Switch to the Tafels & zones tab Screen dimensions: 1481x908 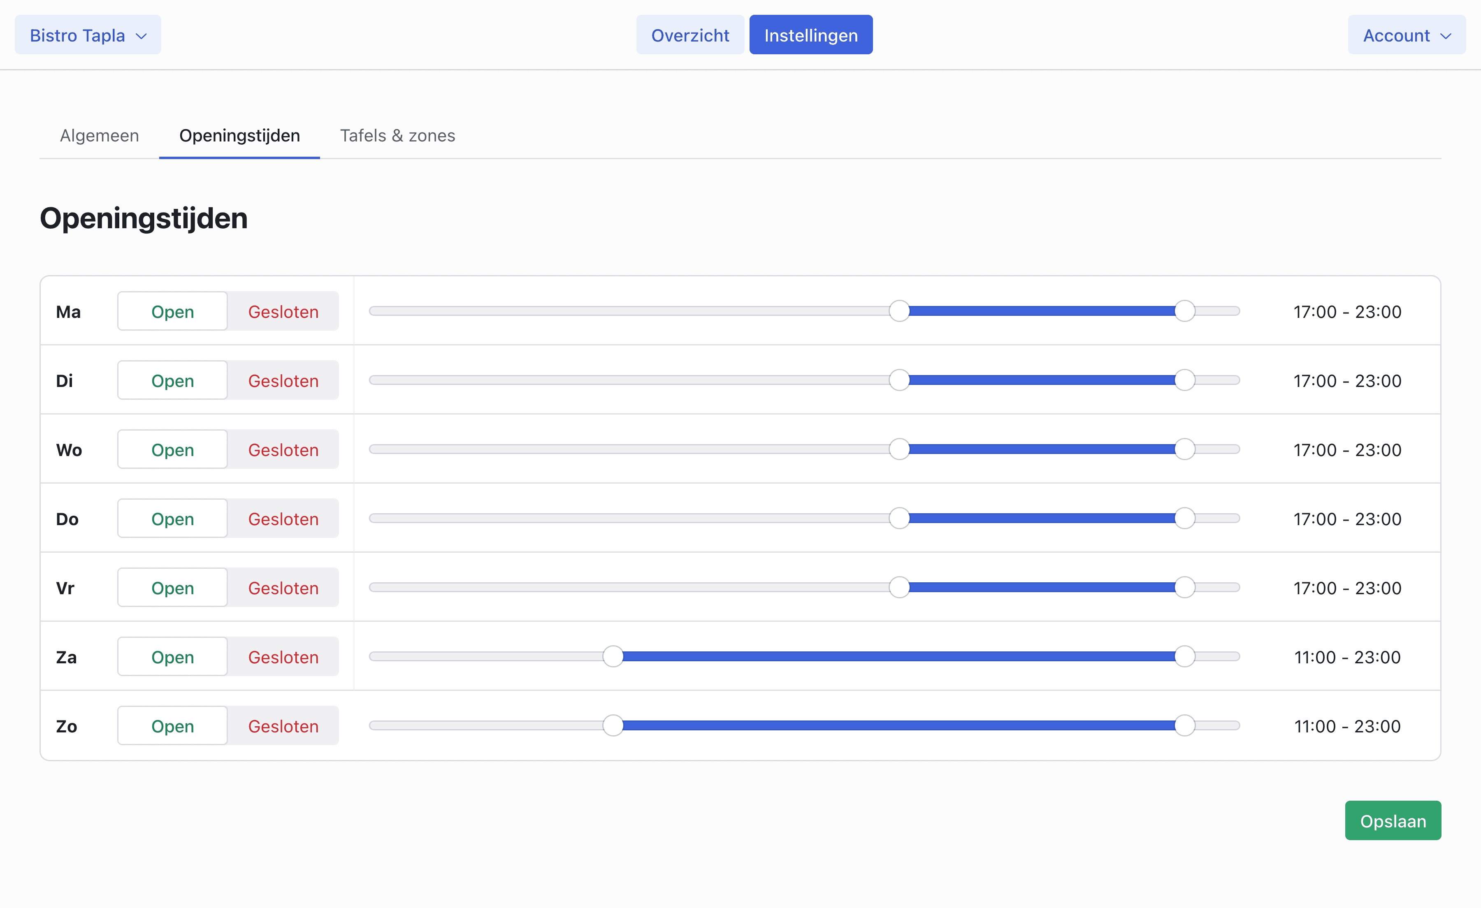click(397, 136)
